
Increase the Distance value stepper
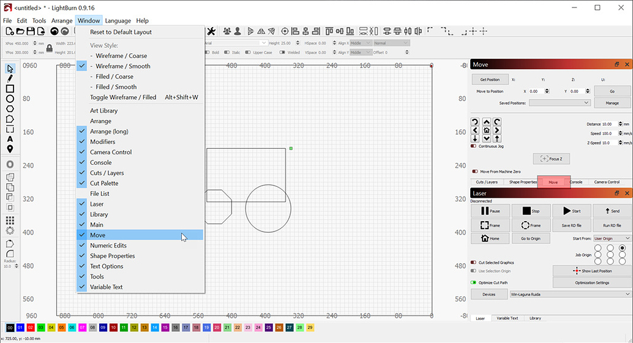pos(620,123)
